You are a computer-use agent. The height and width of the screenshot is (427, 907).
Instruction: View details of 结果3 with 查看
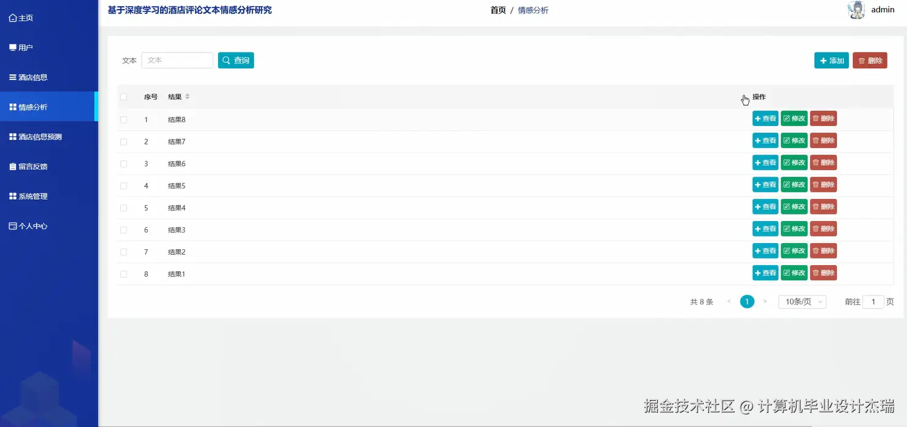[765, 228]
